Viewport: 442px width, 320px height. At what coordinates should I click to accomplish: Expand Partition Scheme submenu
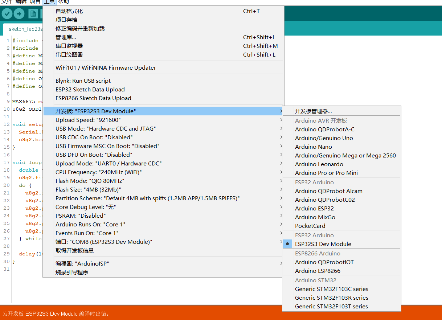coord(163,198)
